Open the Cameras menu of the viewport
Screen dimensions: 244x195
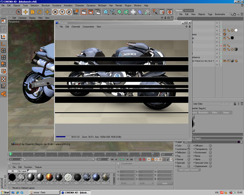click(23, 18)
